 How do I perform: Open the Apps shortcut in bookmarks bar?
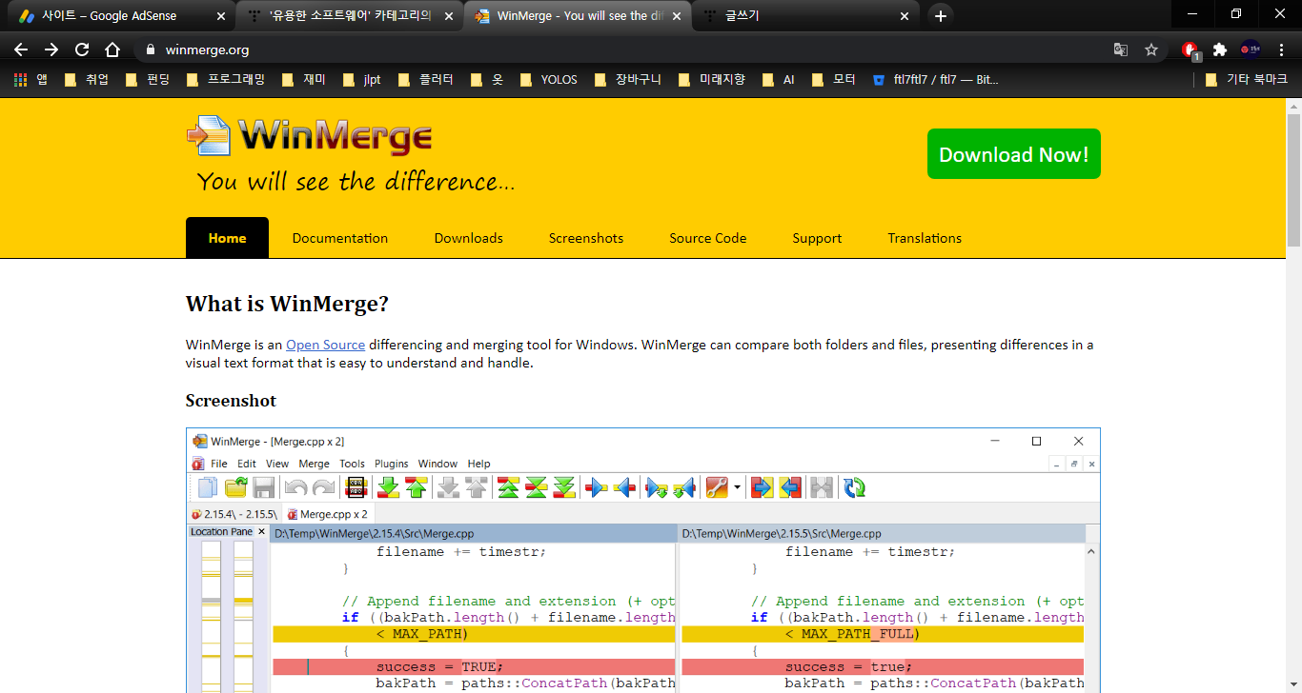point(31,80)
